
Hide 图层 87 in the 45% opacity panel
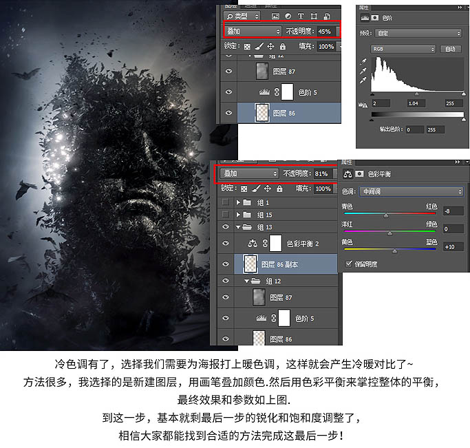pyautogui.click(x=228, y=71)
